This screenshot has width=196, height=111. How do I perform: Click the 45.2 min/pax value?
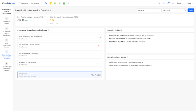click(96, 75)
